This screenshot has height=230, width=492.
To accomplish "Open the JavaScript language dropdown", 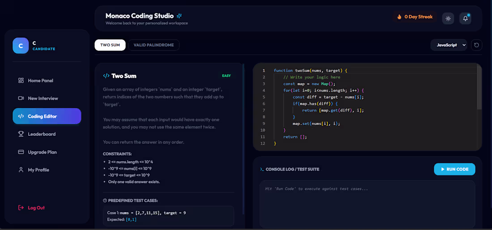I will click(449, 45).
